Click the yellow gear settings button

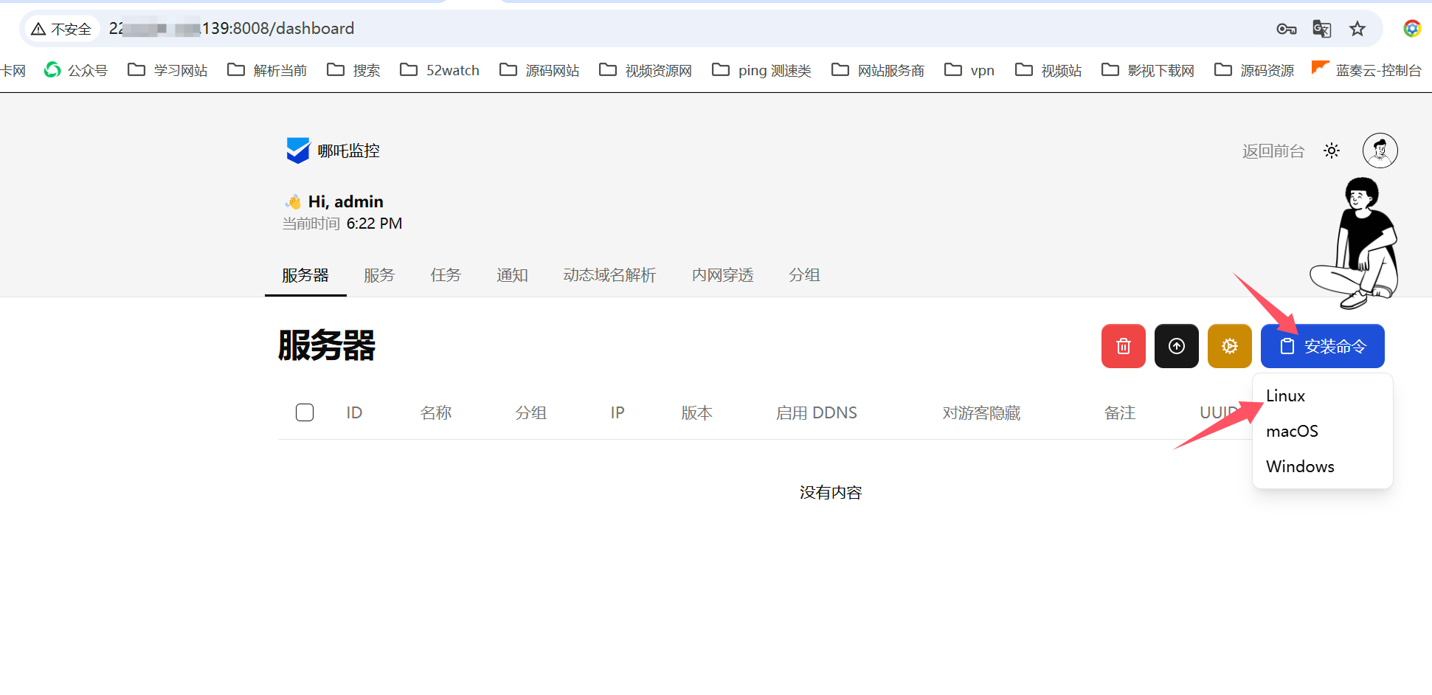[x=1229, y=346]
